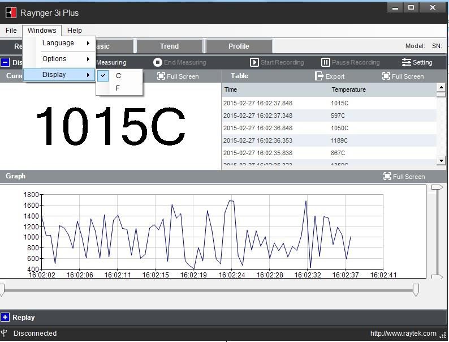Click the Graph section header
449x342 pixels.
coord(15,176)
